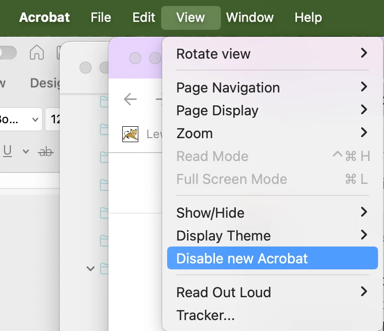Viewport: 384px width, 331px height.
Task: Expand the Zoom submenu
Action: click(272, 133)
